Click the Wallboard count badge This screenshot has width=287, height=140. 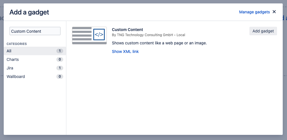pos(60,77)
